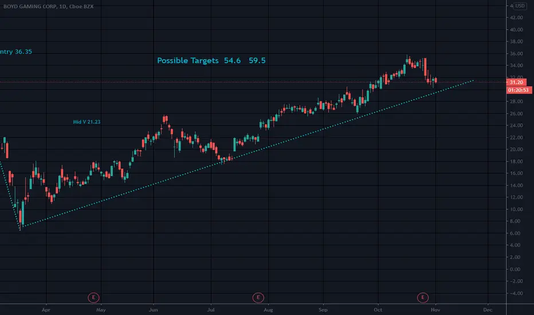Click the Dec label on time axis
The height and width of the screenshot is (315, 534).
(488, 310)
